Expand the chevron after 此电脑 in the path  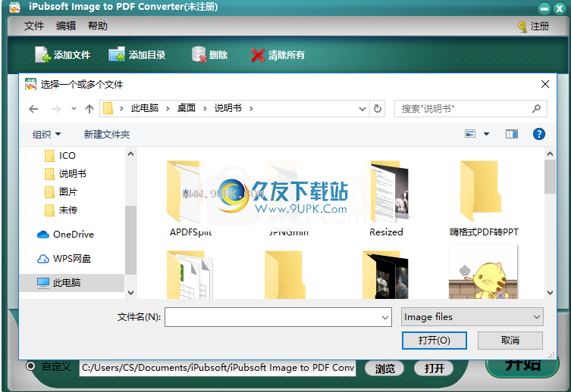[168, 109]
